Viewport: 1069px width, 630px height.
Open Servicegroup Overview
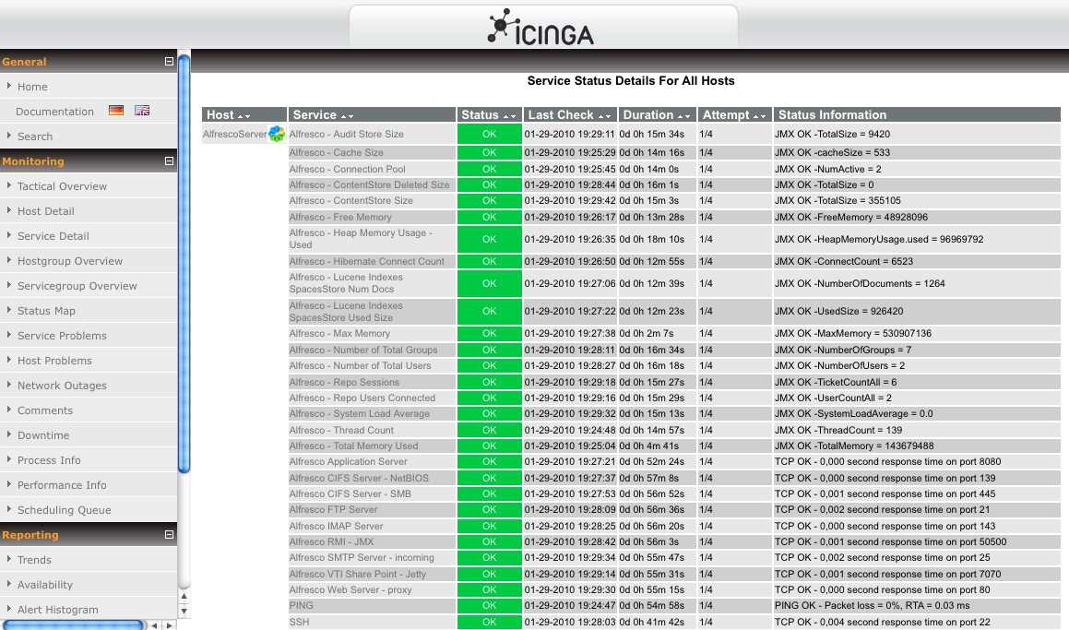(x=77, y=286)
